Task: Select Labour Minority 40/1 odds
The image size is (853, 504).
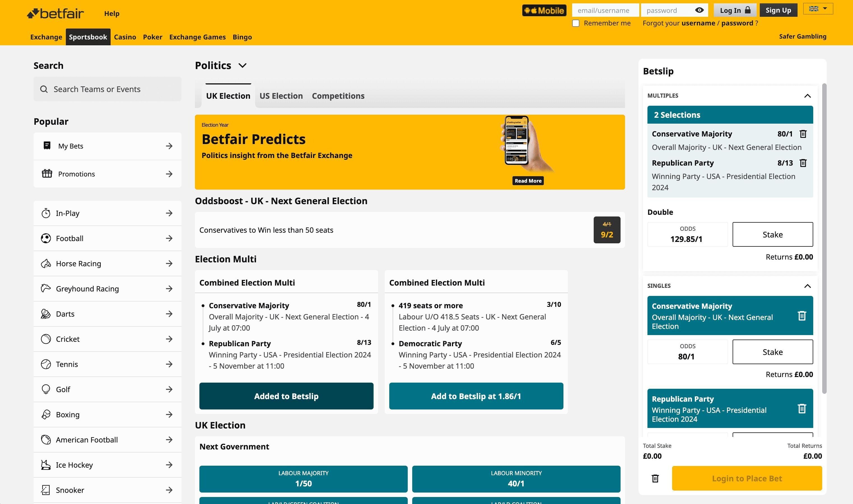Action: (x=516, y=479)
